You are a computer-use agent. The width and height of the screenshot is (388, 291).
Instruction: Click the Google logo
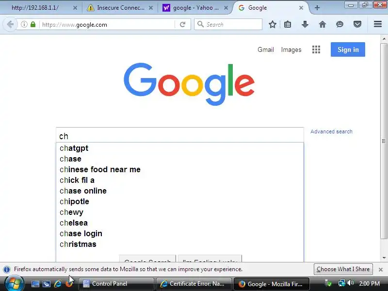coord(189,84)
